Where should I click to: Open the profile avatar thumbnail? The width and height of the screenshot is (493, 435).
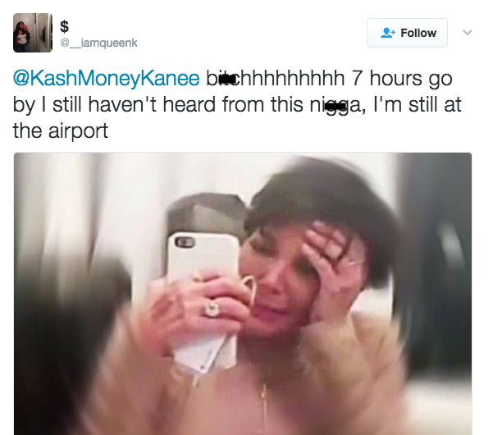point(33,33)
